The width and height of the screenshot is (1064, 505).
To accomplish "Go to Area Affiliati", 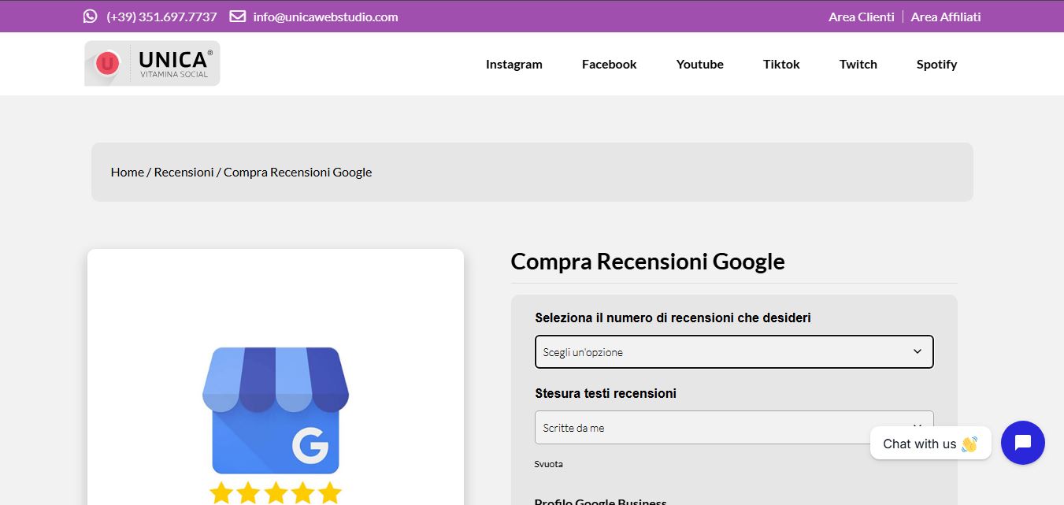I will [945, 17].
